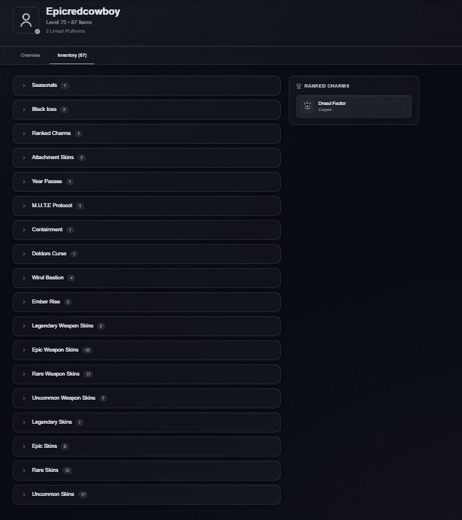
Task: Select the Inventory (87) tab
Action: pyautogui.click(x=72, y=55)
